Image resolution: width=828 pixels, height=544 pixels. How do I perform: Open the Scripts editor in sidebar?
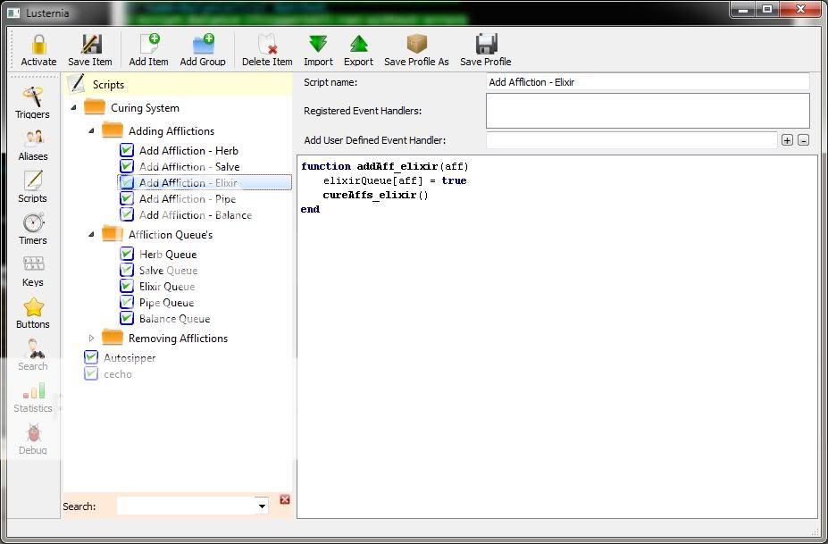[x=33, y=187]
